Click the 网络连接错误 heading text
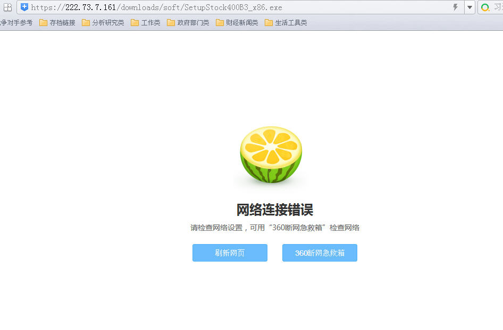The width and height of the screenshot is (503, 330). (x=275, y=210)
